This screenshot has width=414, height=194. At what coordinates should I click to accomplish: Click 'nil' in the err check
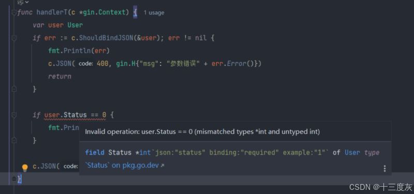point(201,38)
